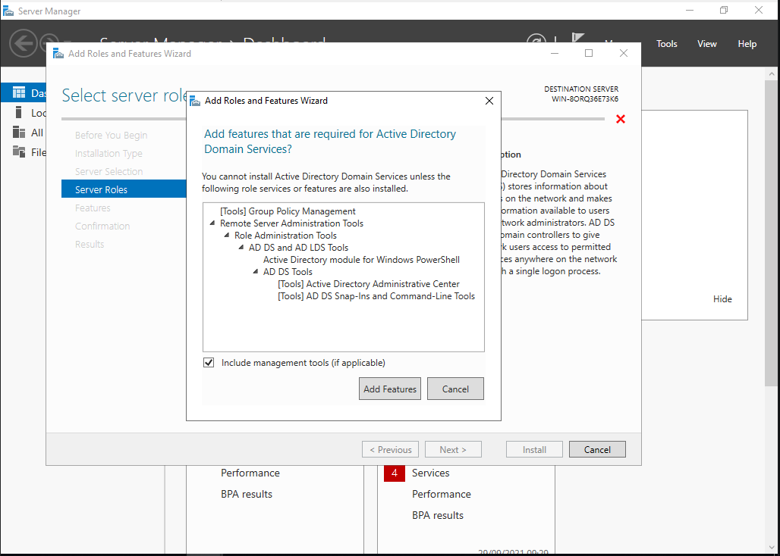Click Server Manager refresh icon

pos(536,39)
